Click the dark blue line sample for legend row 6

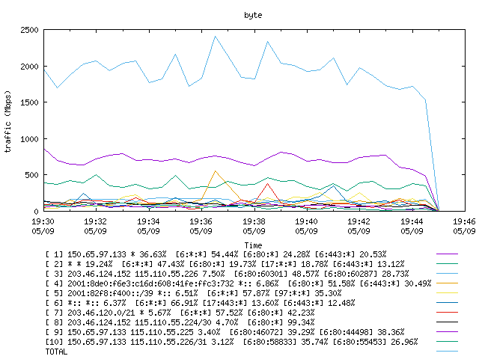click(x=447, y=303)
